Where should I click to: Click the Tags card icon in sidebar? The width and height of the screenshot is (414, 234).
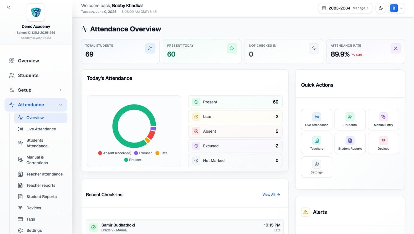pyautogui.click(x=20, y=219)
